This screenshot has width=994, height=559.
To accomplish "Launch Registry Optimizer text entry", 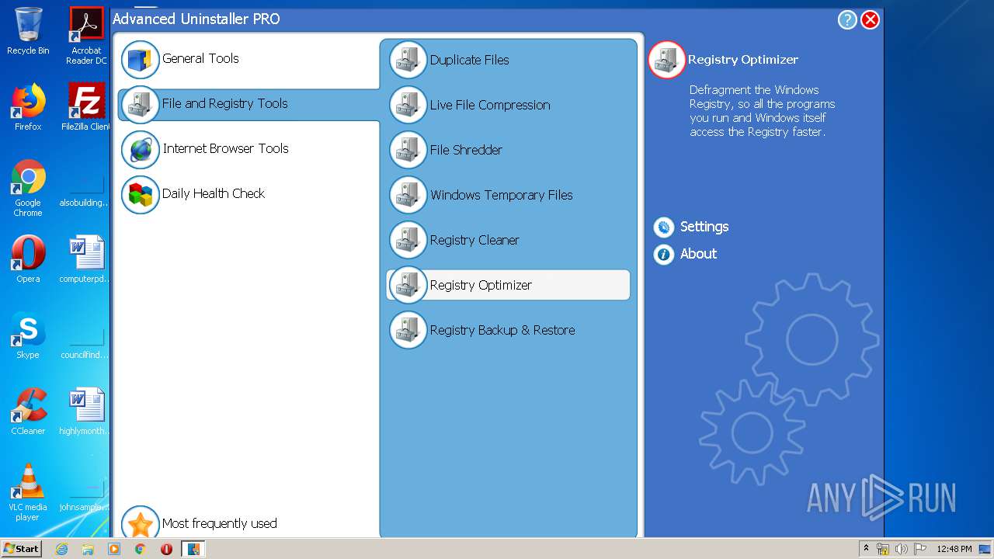I will [x=481, y=285].
